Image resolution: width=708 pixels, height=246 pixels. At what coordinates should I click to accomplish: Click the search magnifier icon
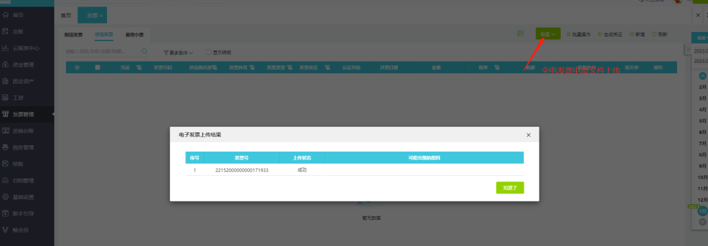144,52
